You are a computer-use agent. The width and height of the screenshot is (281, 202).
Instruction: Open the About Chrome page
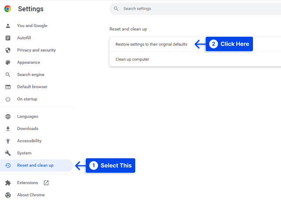[x=31, y=195]
